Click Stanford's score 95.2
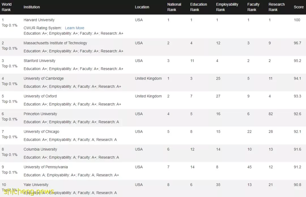Image resolution: width=306 pixels, height=197 pixels. (x=297, y=61)
